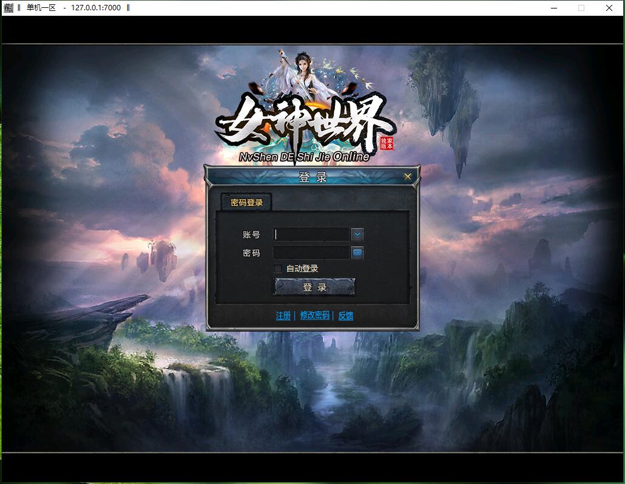Close the 登录 login dialog
Image resolution: width=625 pixels, height=484 pixels.
tap(407, 176)
